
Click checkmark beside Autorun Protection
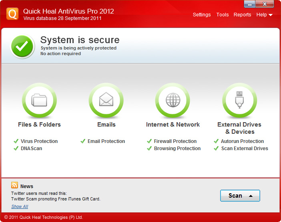216,141
